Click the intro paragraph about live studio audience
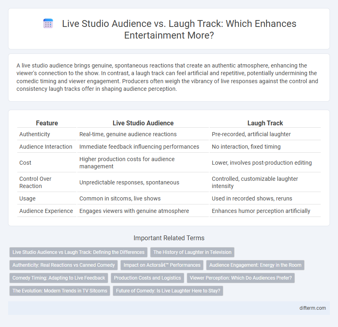This screenshot has height=327, width=338. [167, 77]
